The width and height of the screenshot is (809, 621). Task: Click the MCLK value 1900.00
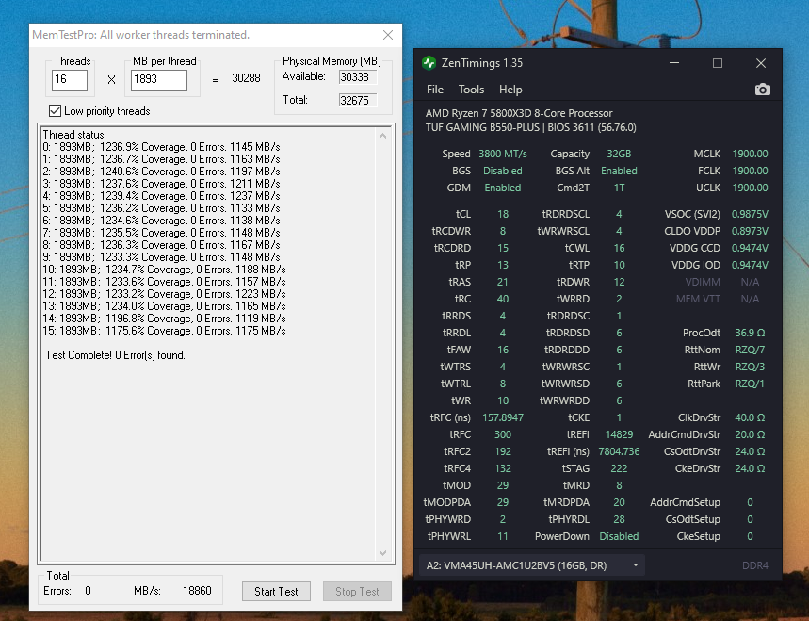pyautogui.click(x=751, y=154)
